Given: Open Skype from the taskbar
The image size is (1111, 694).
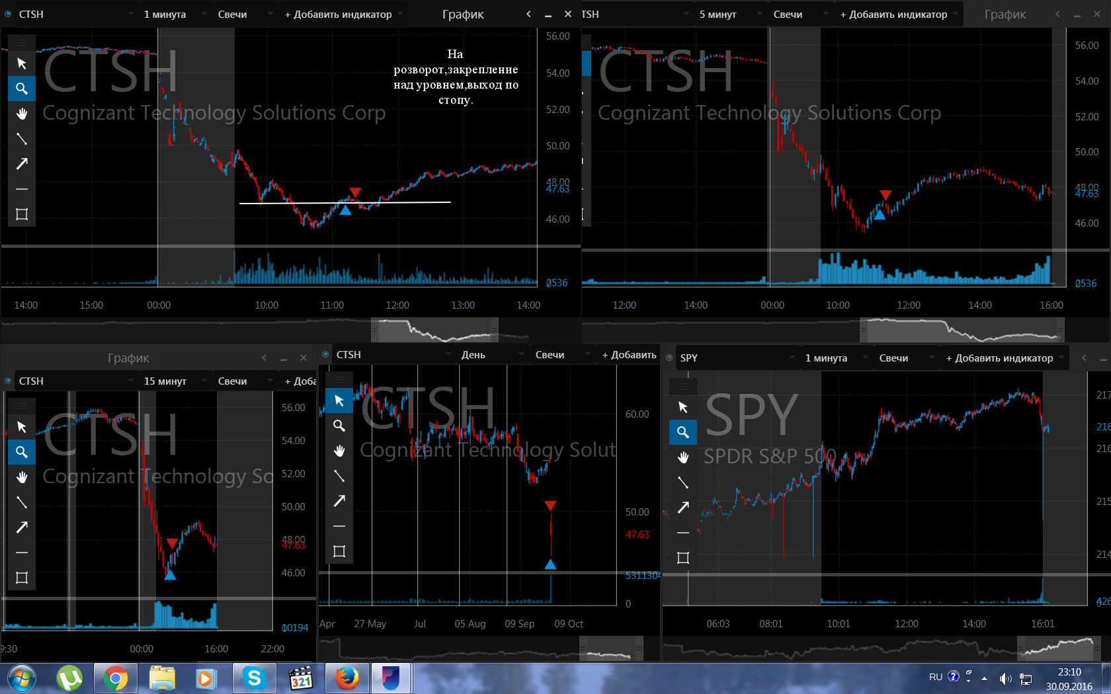Looking at the screenshot, I should click(254, 678).
